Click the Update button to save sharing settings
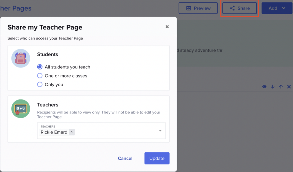 pyautogui.click(x=157, y=158)
